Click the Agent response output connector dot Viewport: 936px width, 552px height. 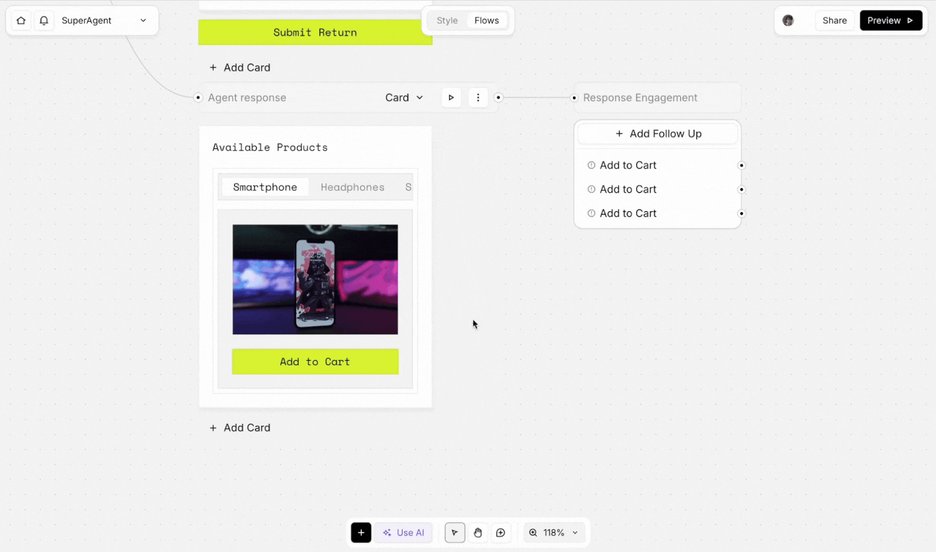point(498,98)
